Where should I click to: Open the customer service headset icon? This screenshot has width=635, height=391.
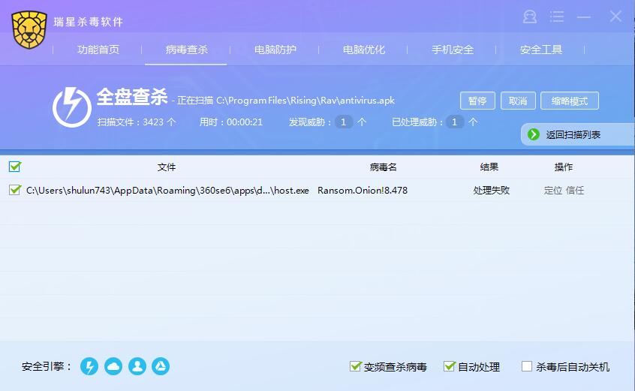click(x=530, y=17)
